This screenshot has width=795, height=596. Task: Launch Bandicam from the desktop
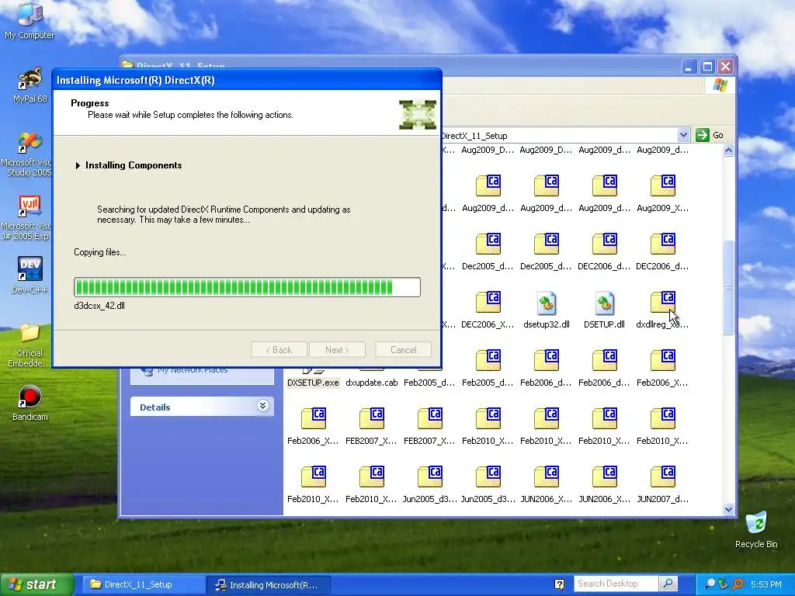(x=30, y=404)
